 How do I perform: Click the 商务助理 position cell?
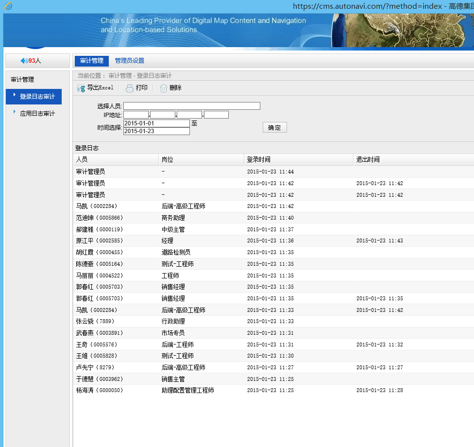pyautogui.click(x=173, y=218)
